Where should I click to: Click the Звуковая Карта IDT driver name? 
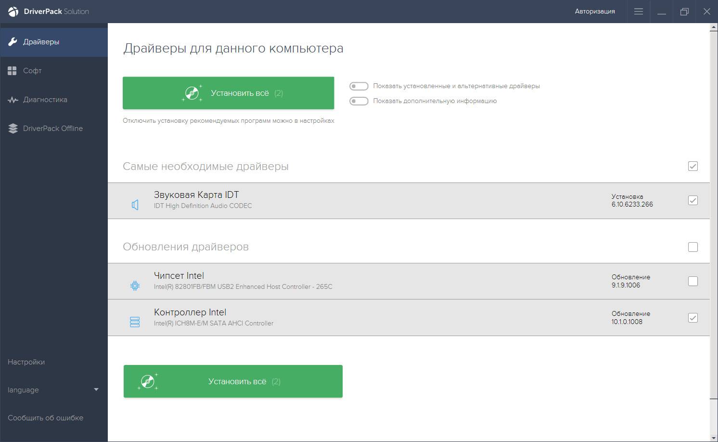196,195
